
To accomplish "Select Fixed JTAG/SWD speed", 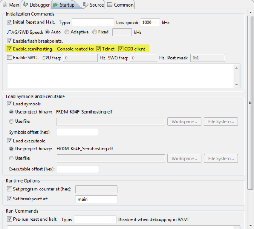I will pyautogui.click(x=94, y=32).
